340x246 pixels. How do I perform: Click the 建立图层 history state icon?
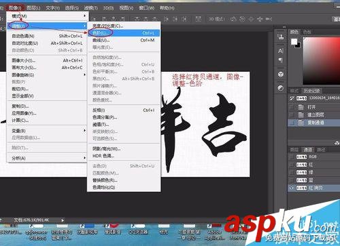pyautogui.click(x=301, y=115)
